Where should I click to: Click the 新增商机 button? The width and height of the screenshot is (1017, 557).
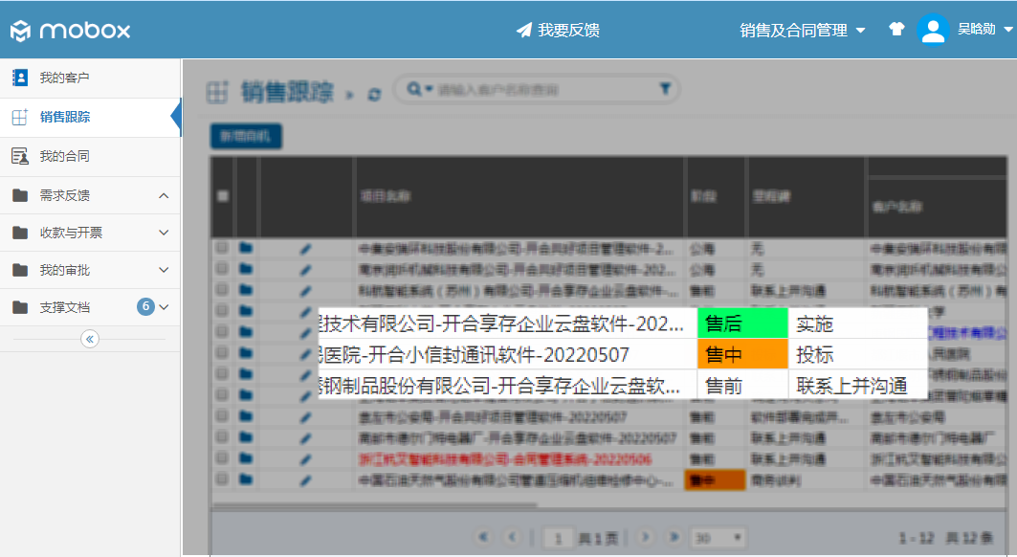(x=245, y=136)
